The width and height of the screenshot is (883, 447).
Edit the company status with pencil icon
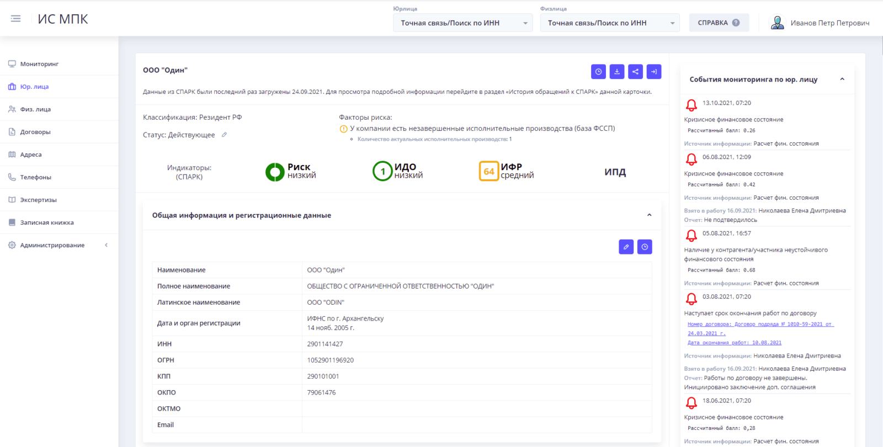click(x=224, y=135)
